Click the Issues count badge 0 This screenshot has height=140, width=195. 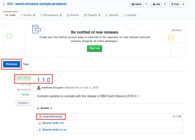(x=34, y=15)
